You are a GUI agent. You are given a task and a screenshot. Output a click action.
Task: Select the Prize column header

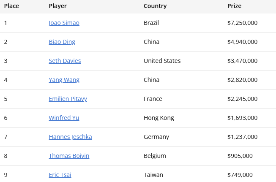(x=234, y=6)
